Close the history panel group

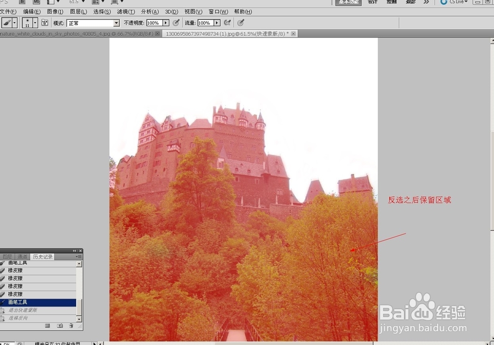click(81, 251)
